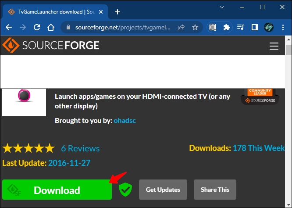Bookmark this page with the star icon
This screenshot has width=292, height=208.
point(195,27)
